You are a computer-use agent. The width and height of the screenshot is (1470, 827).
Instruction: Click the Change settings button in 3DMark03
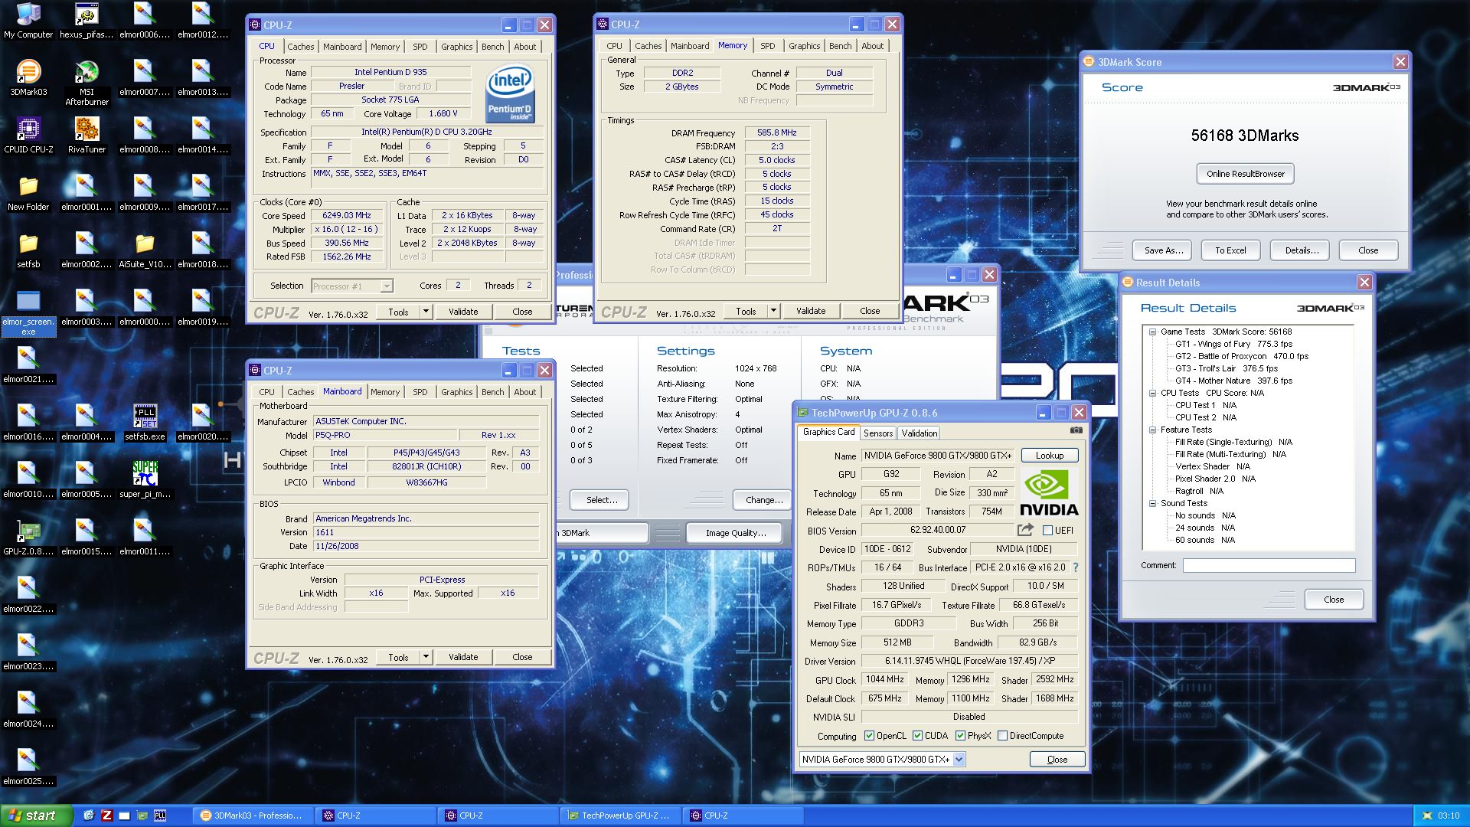pyautogui.click(x=763, y=500)
